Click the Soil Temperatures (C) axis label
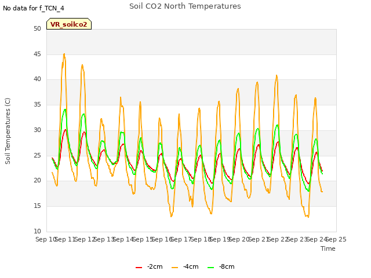Screen dimensions: 371x278 click(8, 131)
